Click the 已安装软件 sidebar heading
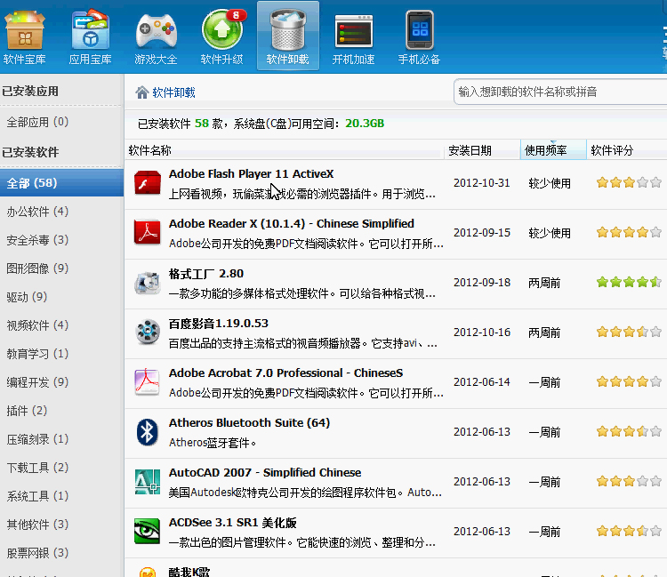667x577 pixels. tap(30, 152)
